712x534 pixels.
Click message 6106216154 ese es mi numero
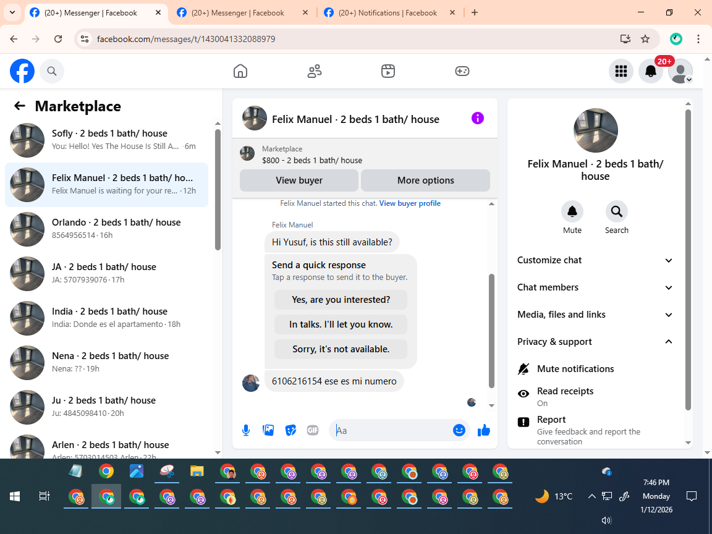click(334, 381)
